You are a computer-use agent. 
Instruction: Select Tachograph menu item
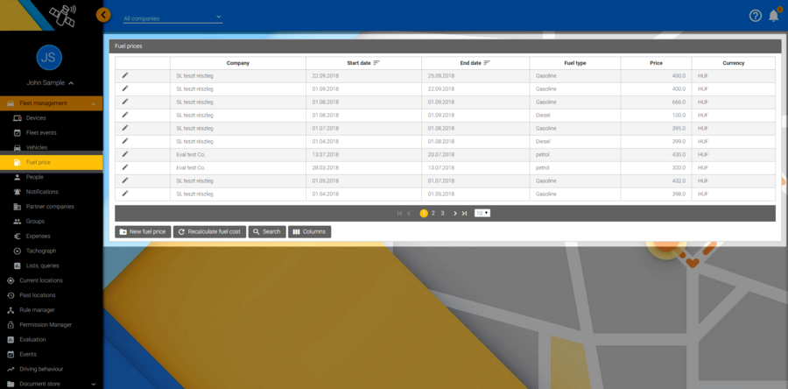40,251
